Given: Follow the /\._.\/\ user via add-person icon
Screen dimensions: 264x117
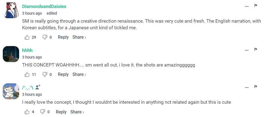Looking at the screenshot, I should coord(38,87).
